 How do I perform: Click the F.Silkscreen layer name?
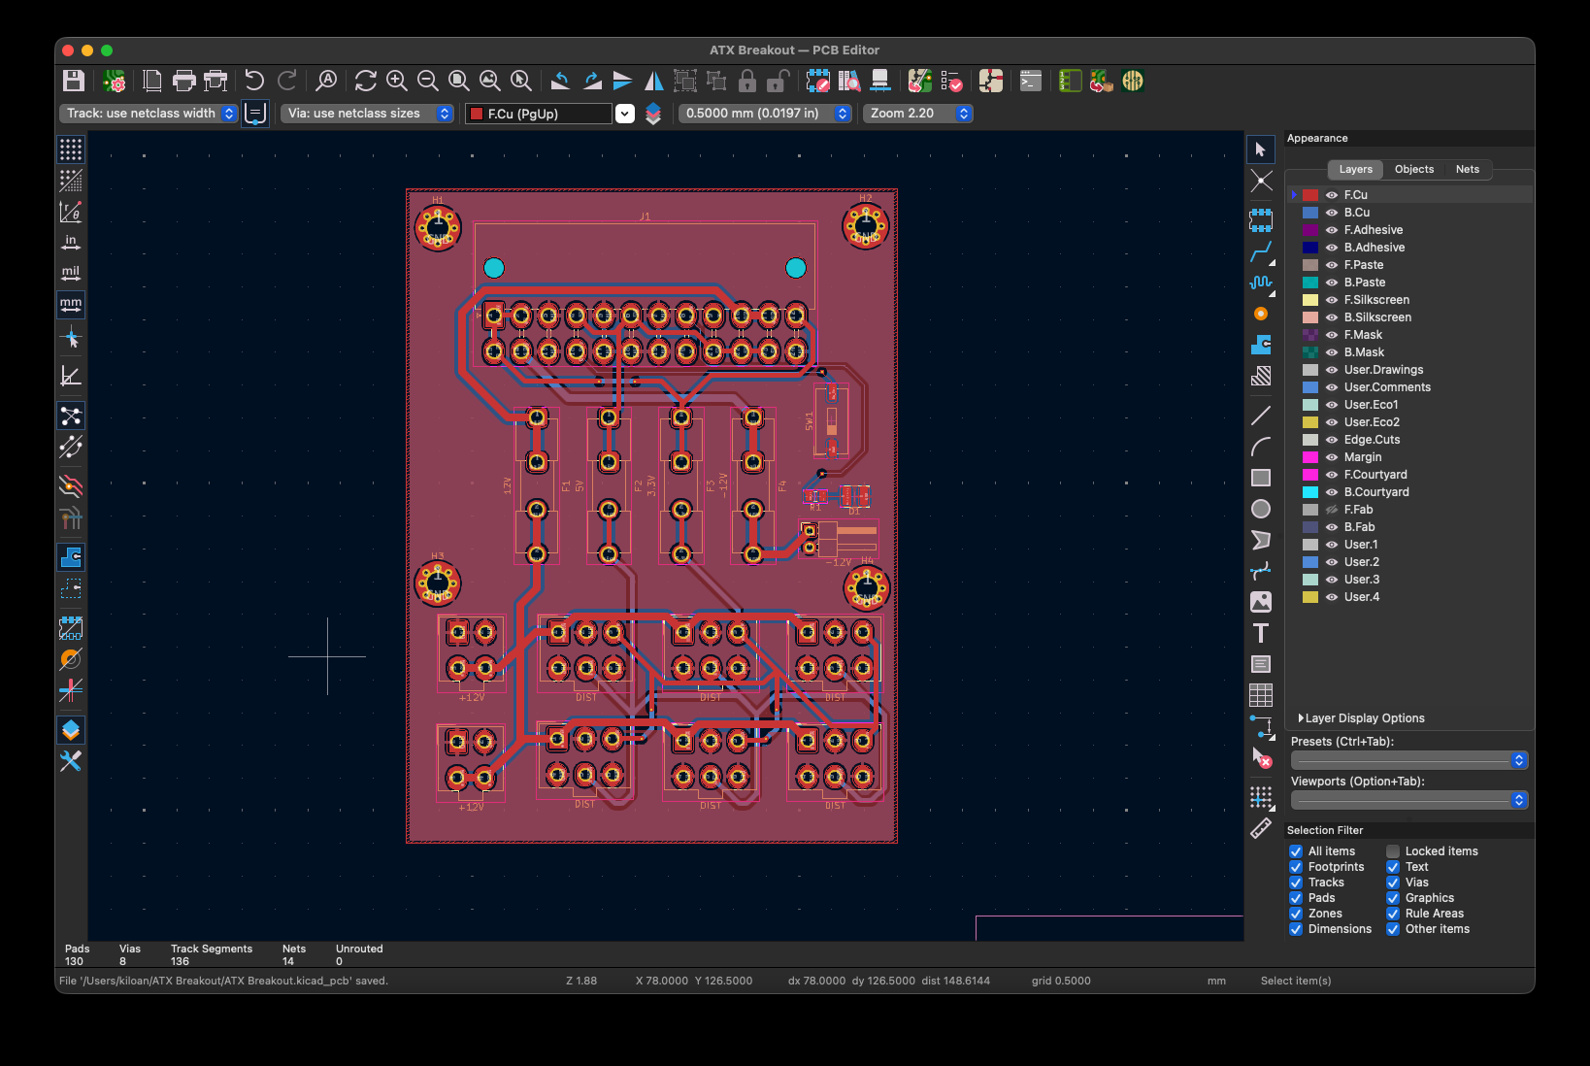(1376, 300)
